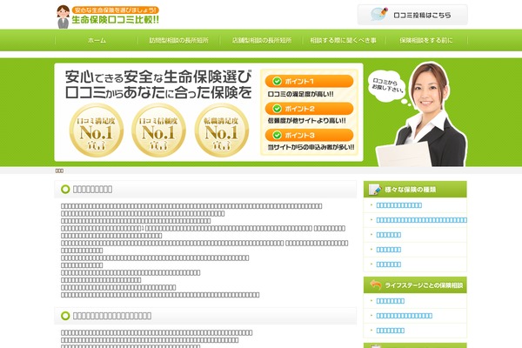Click the speech bubble pencil icon in header

[x=379, y=14]
